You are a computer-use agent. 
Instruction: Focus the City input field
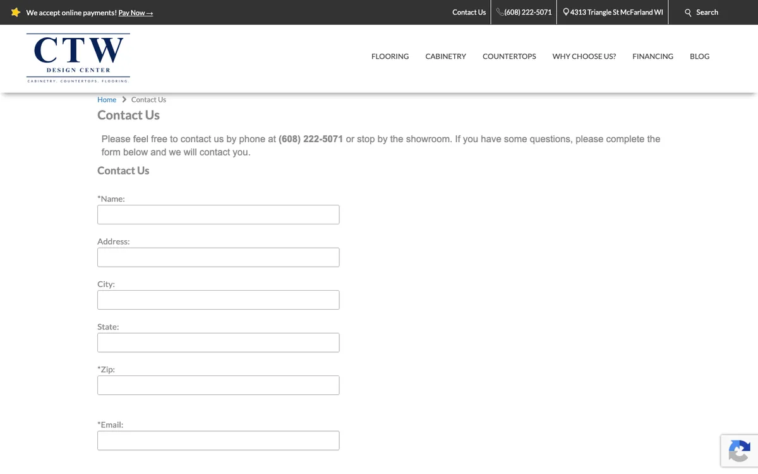tap(219, 300)
